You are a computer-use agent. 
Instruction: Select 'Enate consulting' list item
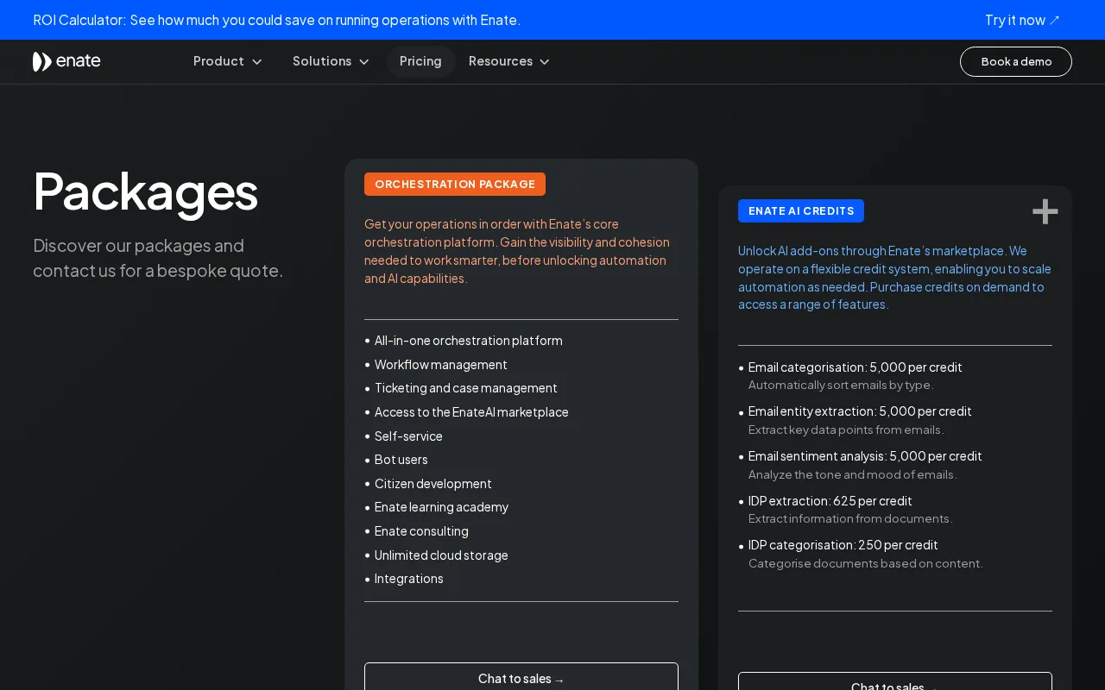point(421,531)
